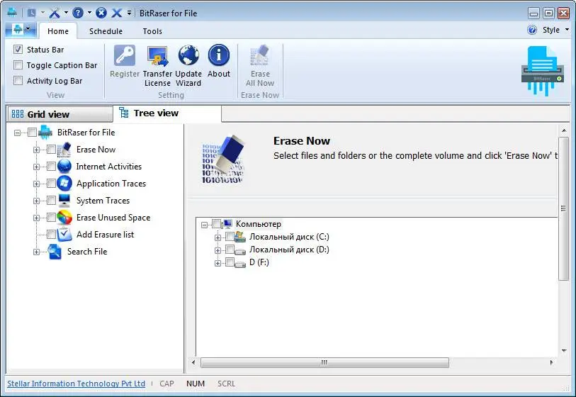Screen dimensions: 576x397
Task: Collapse the BitRaser for File root node
Action: [x=17, y=133]
